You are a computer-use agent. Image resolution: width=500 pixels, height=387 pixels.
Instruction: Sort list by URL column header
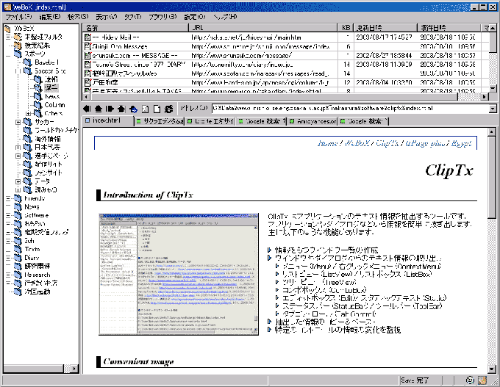(262, 28)
